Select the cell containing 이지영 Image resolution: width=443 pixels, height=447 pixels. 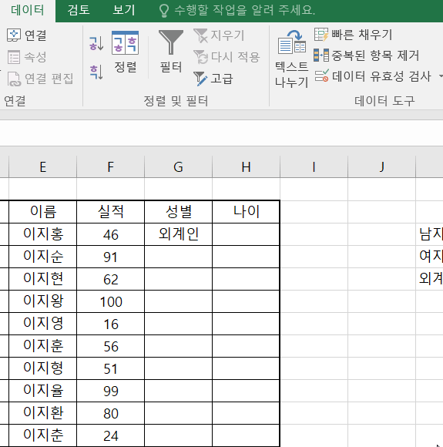(43, 324)
